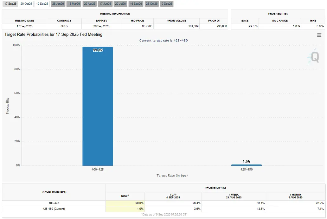Viewport: 327px width, 219px height.
Task: Switch to the 29 Oct25 meeting tab
Action: point(26,4)
